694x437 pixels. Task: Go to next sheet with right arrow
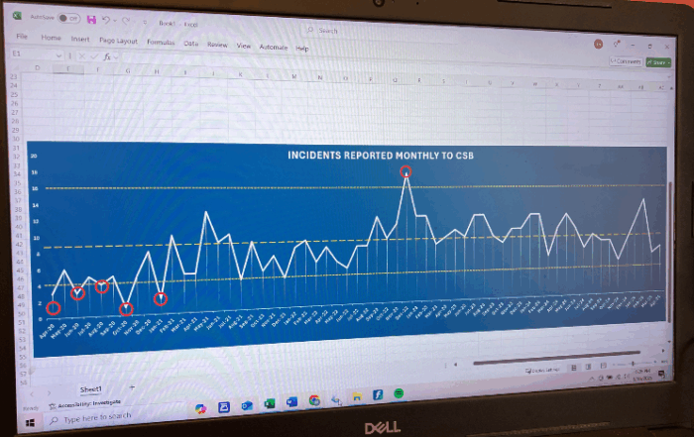49,392
